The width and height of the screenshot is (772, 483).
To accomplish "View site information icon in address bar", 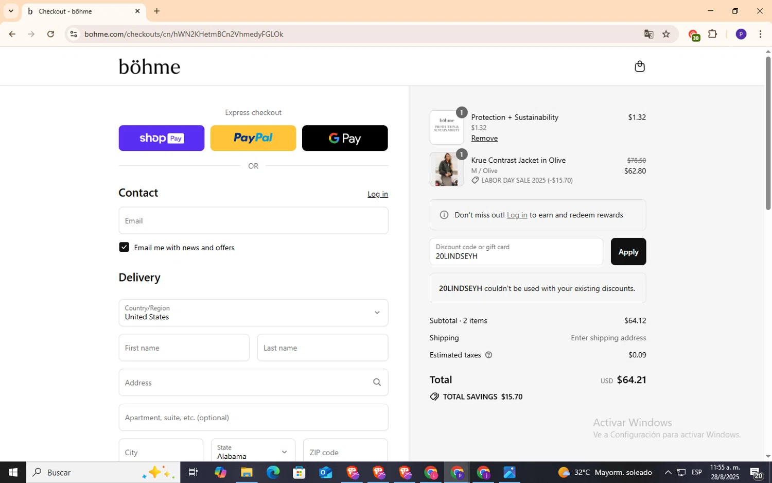I will (74, 34).
